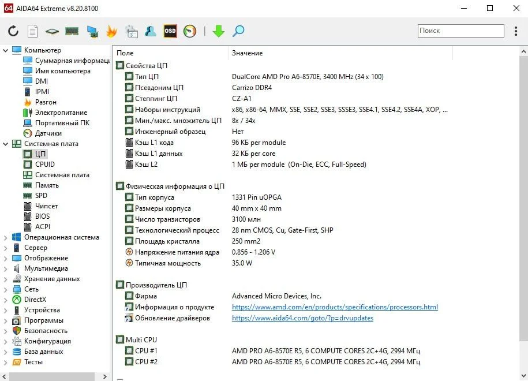528x381 pixels.
Task: Open the Датчики tree item
Action: click(x=42, y=133)
